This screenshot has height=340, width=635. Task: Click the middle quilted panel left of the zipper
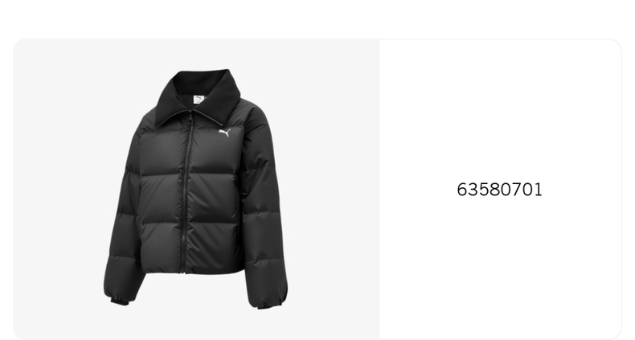click(162, 198)
